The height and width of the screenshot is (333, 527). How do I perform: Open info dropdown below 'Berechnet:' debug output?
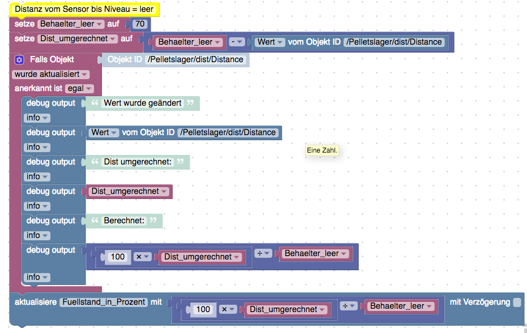pyautogui.click(x=37, y=235)
